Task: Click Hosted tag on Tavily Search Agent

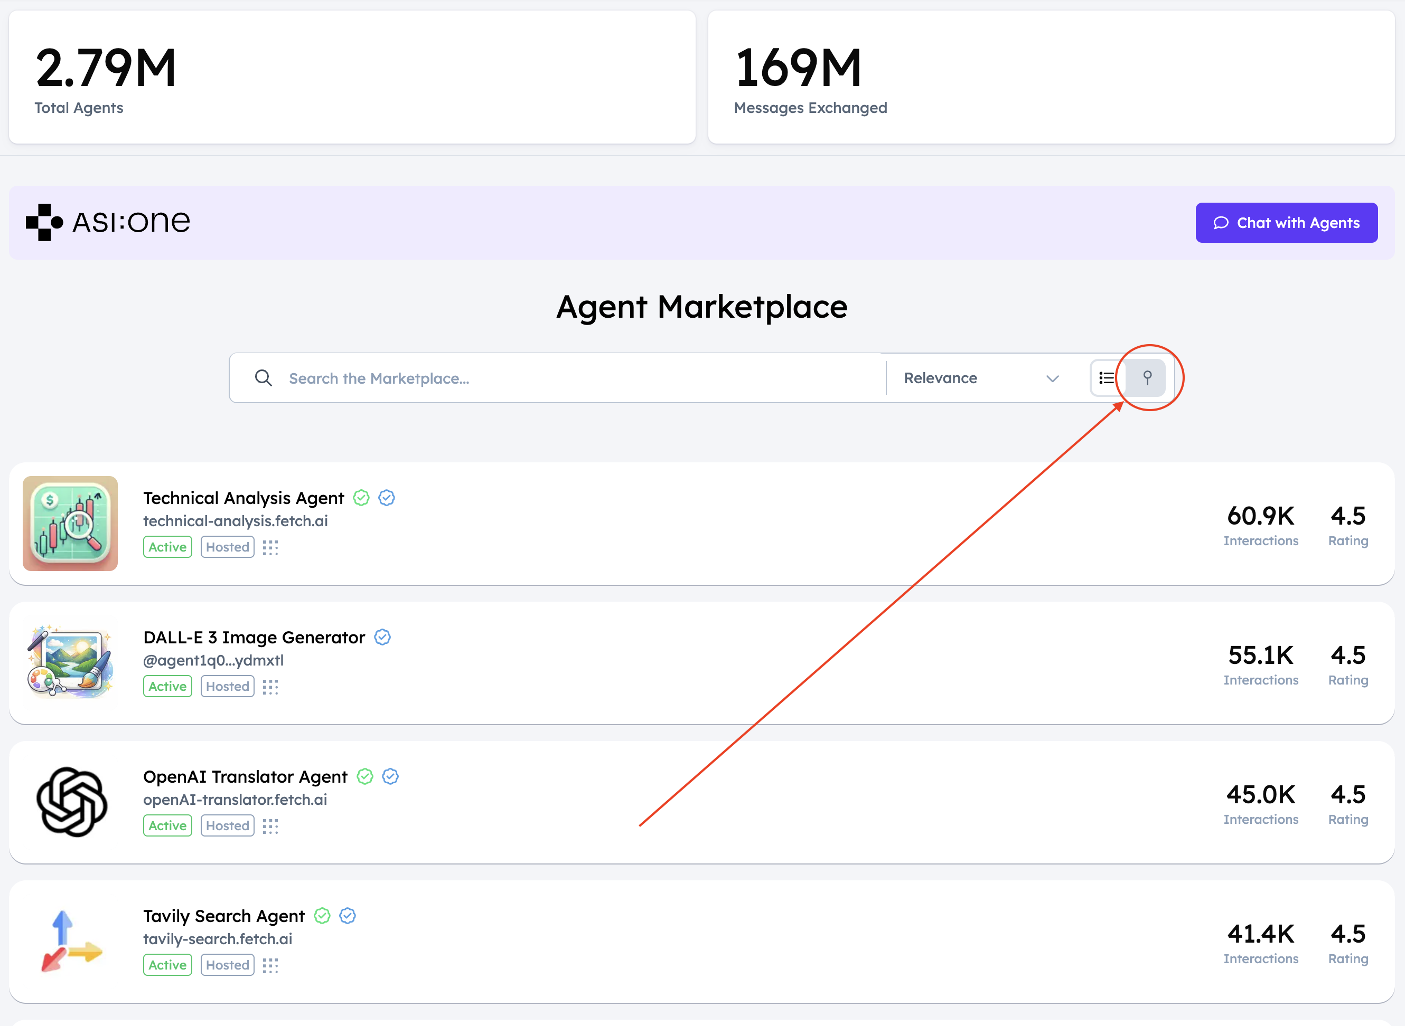Action: click(228, 965)
